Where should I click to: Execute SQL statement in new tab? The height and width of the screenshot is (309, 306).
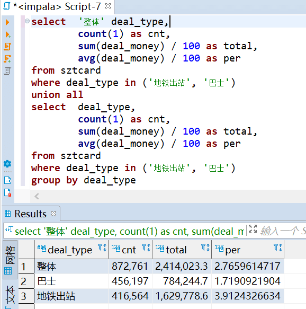pyautogui.click(x=7, y=34)
